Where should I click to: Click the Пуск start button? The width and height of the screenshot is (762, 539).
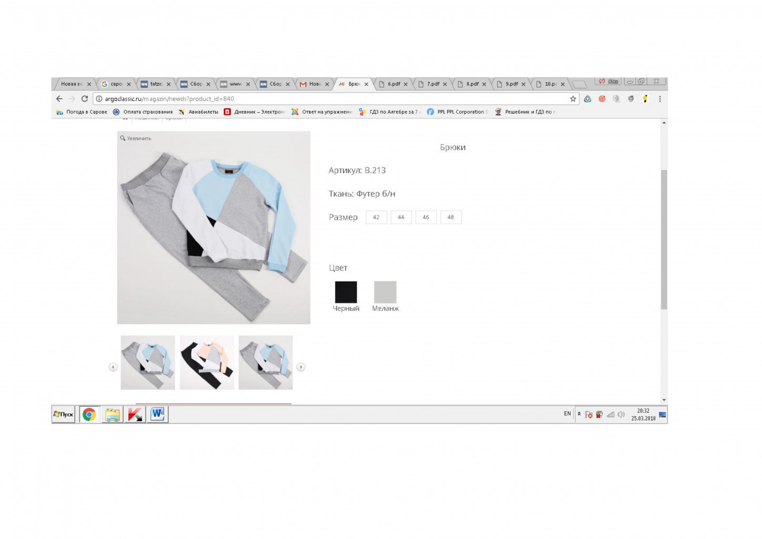63,414
